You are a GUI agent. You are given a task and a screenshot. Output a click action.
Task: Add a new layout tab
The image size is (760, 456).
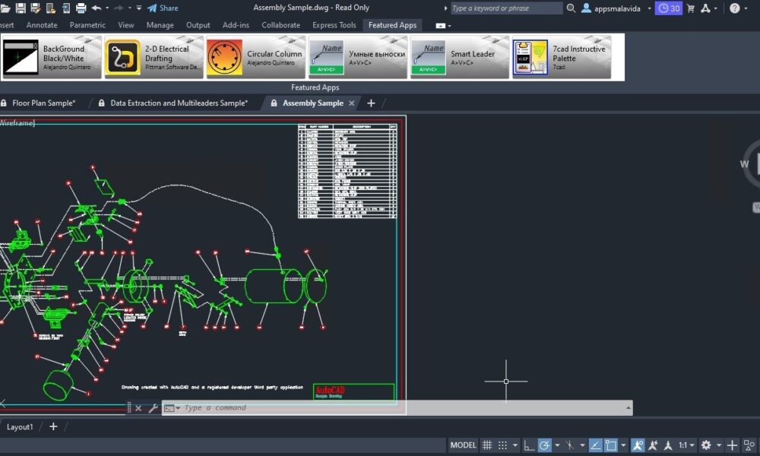(x=53, y=426)
